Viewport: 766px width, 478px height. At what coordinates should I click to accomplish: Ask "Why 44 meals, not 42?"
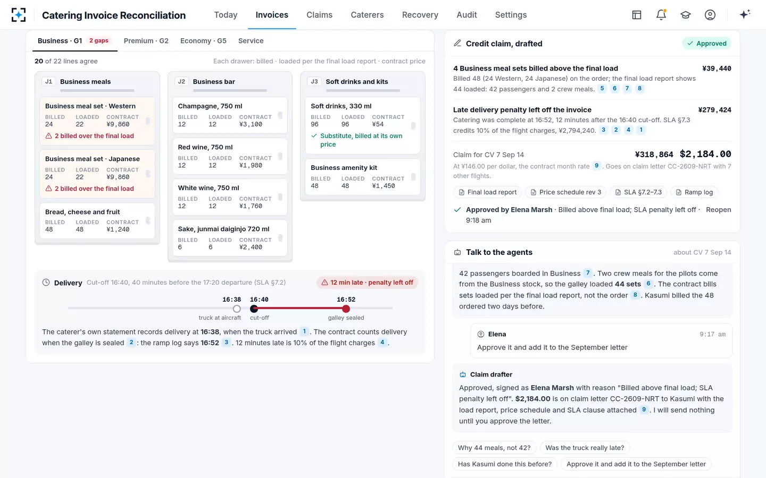click(x=494, y=448)
